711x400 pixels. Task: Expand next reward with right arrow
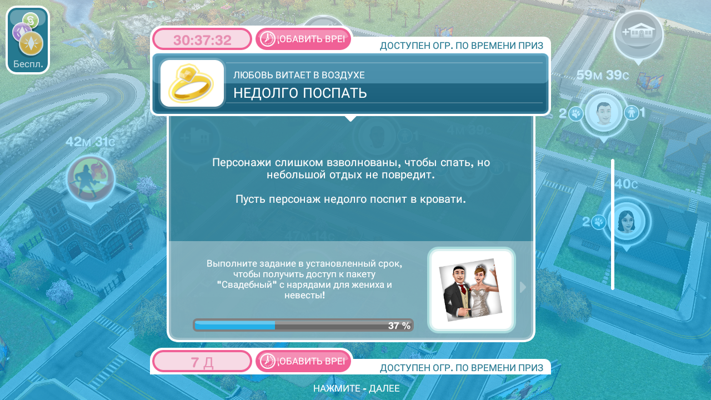click(522, 287)
